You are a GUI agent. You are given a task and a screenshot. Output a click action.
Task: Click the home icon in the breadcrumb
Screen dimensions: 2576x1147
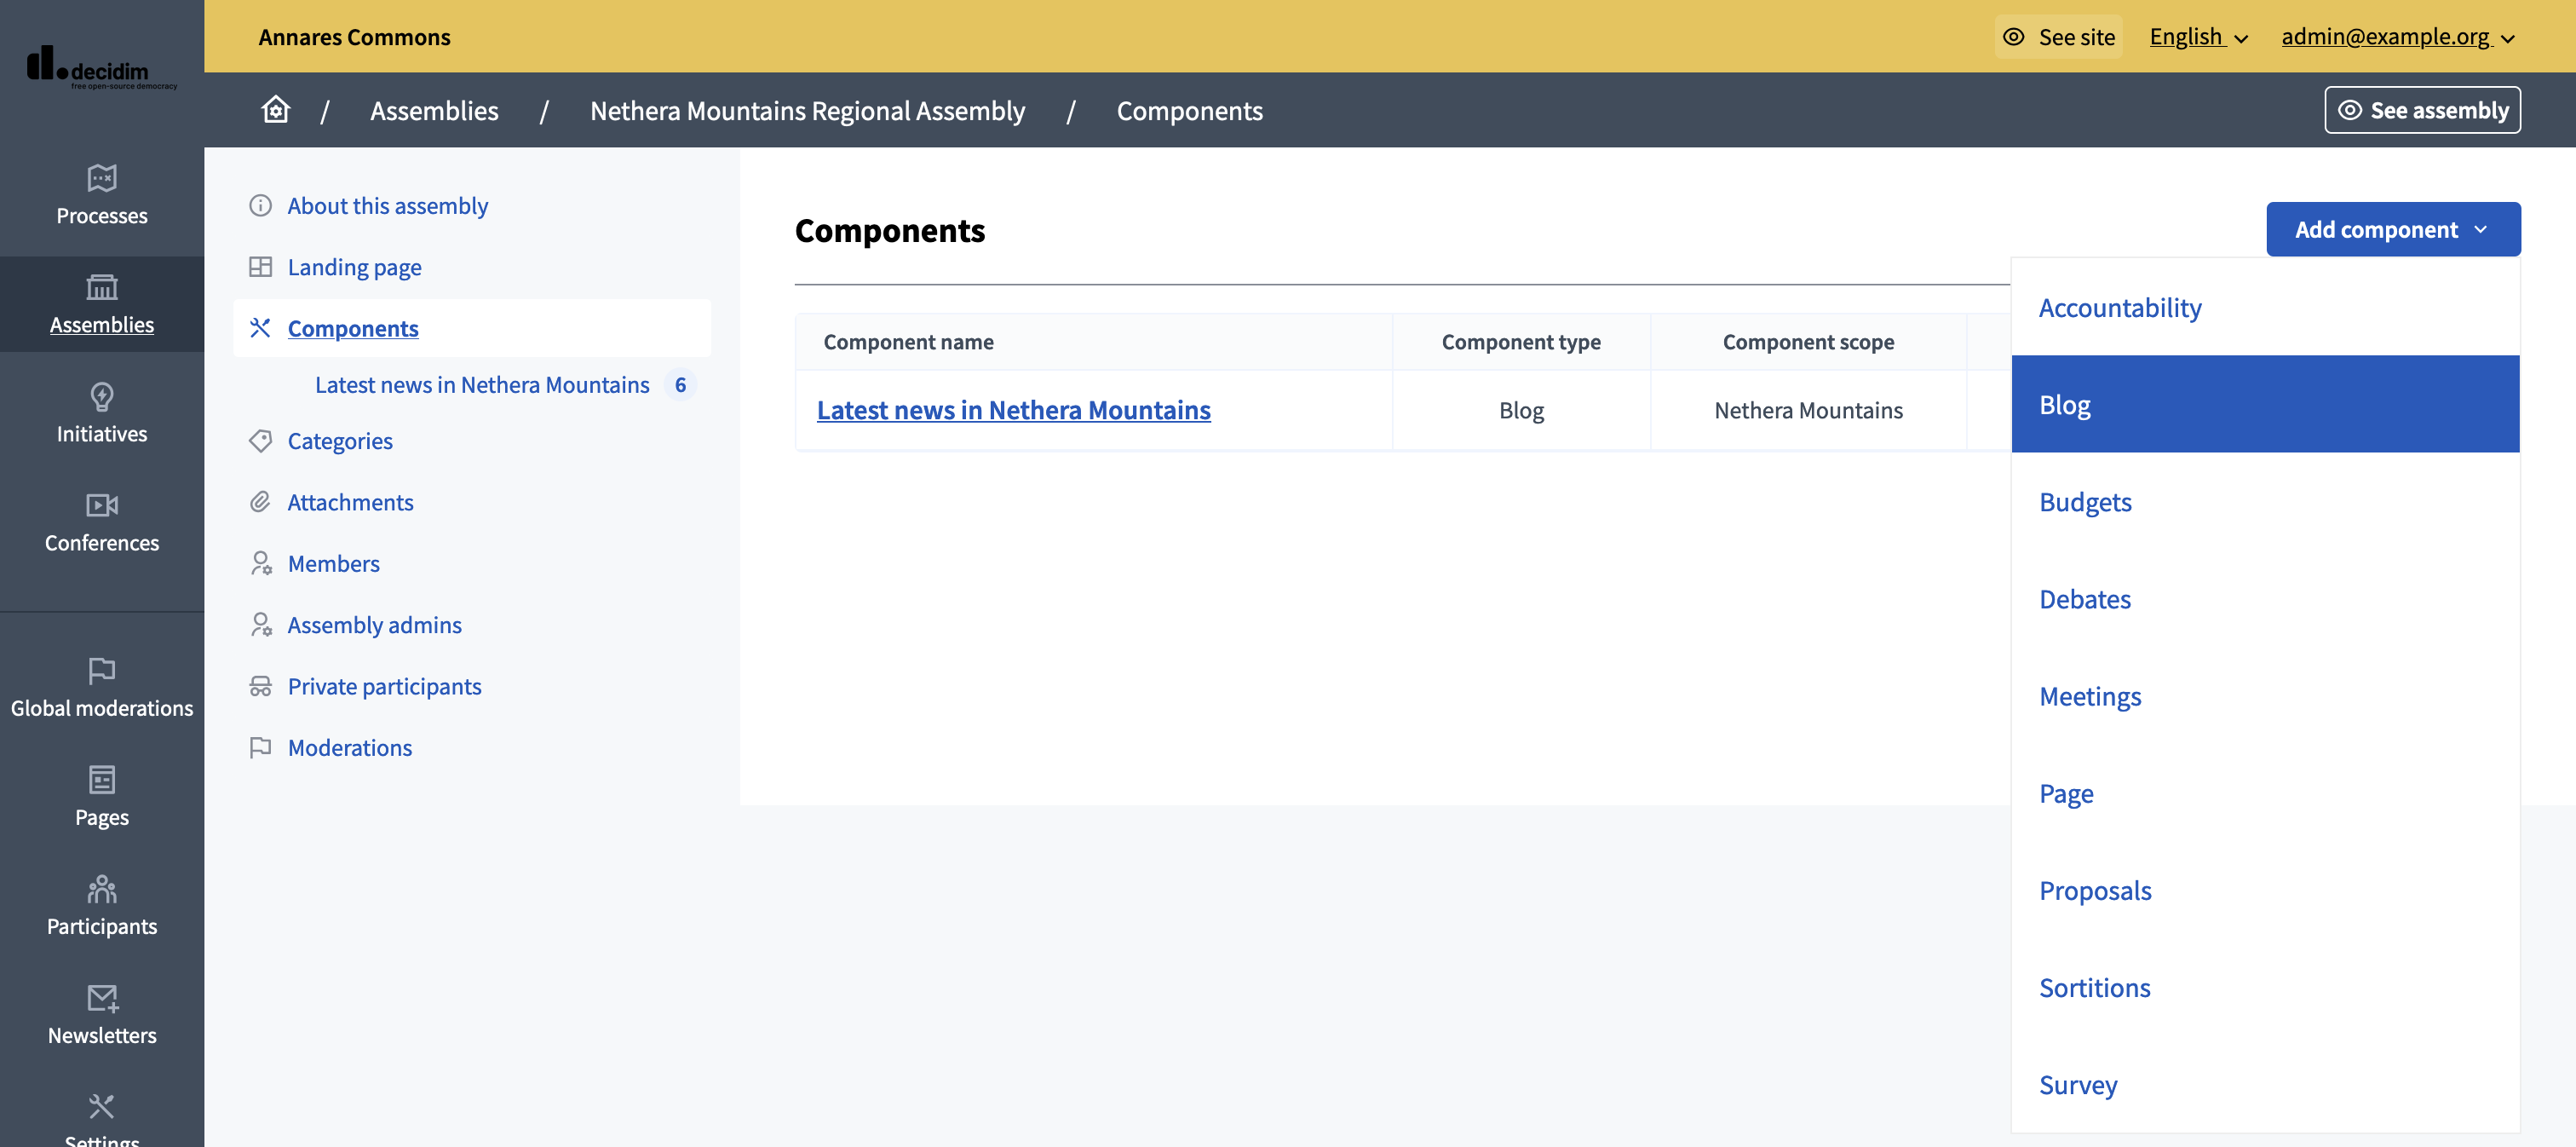(x=275, y=110)
